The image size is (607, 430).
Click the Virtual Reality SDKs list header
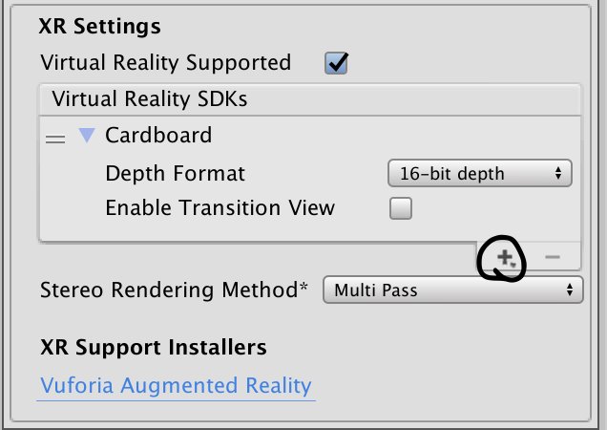[x=150, y=98]
